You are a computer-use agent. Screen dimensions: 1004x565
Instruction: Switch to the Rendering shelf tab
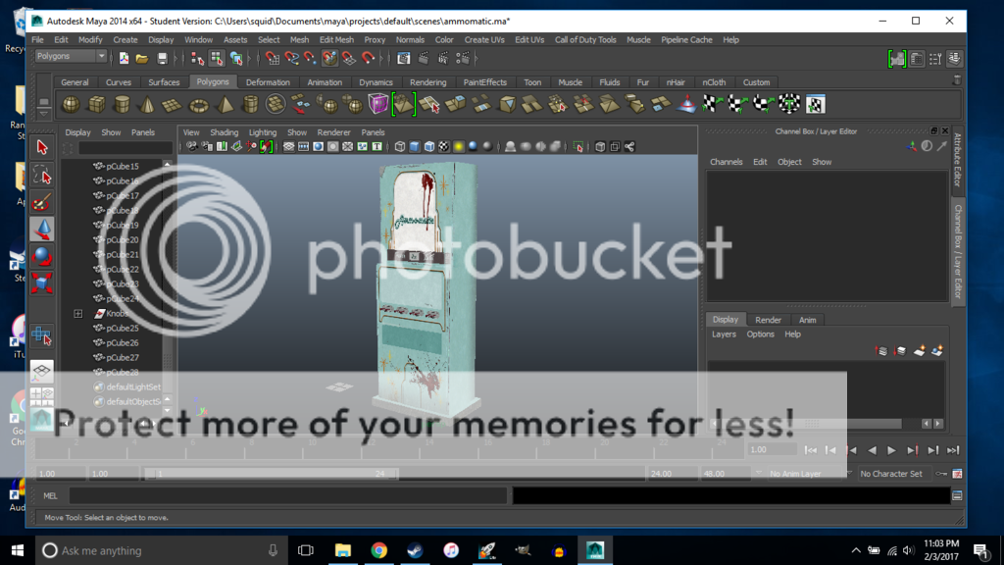click(x=427, y=82)
